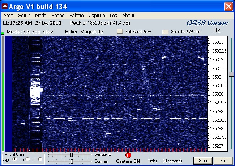Click the Estim : Magnitude text
This screenshot has width=235, height=166.
point(84,32)
